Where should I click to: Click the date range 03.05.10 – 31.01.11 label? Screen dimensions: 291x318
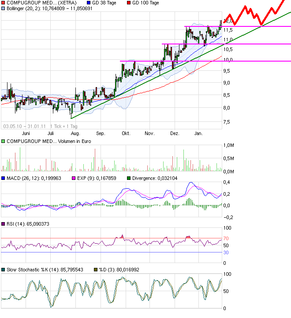(25, 125)
